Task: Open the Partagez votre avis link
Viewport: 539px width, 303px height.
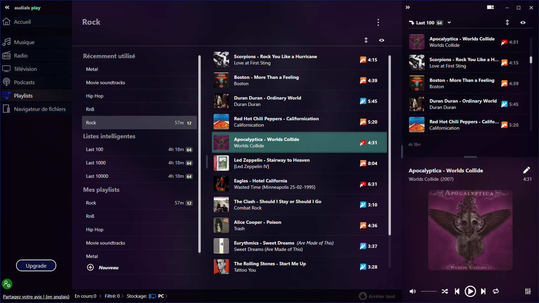Action: pyautogui.click(x=36, y=297)
